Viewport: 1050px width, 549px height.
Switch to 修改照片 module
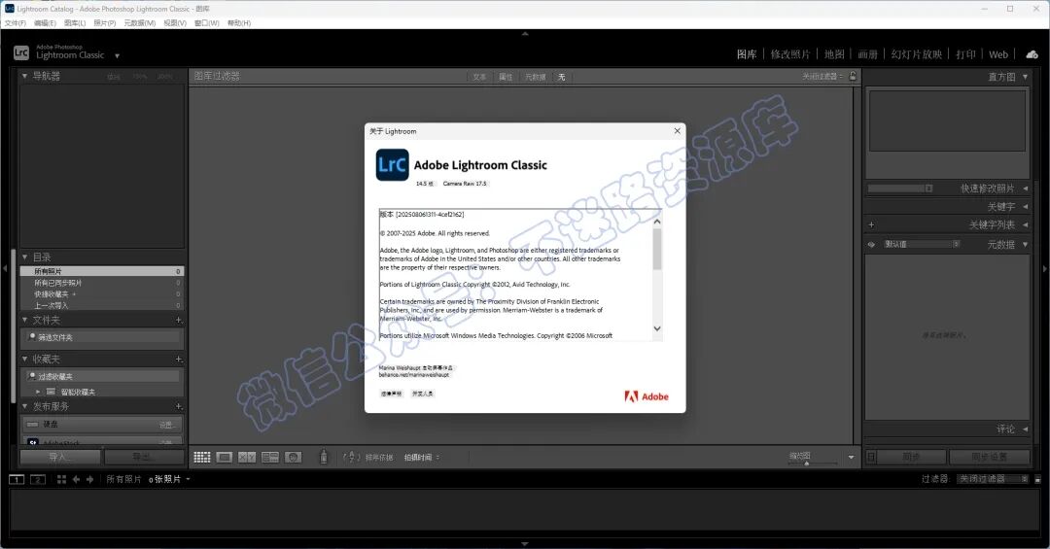(x=790, y=54)
